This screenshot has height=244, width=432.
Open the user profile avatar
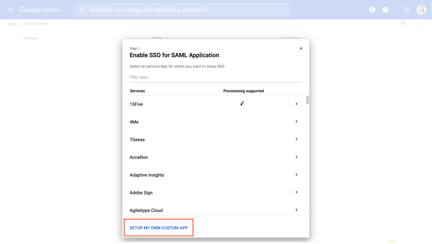421,10
